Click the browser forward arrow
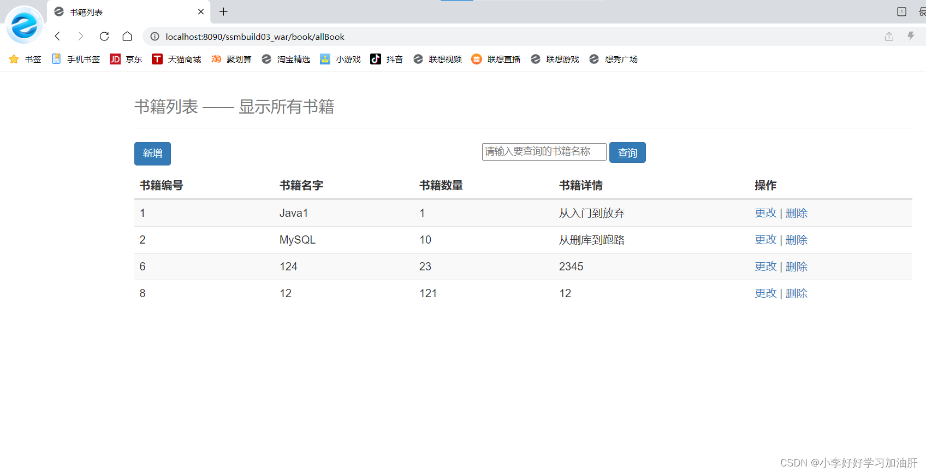 pyautogui.click(x=81, y=36)
